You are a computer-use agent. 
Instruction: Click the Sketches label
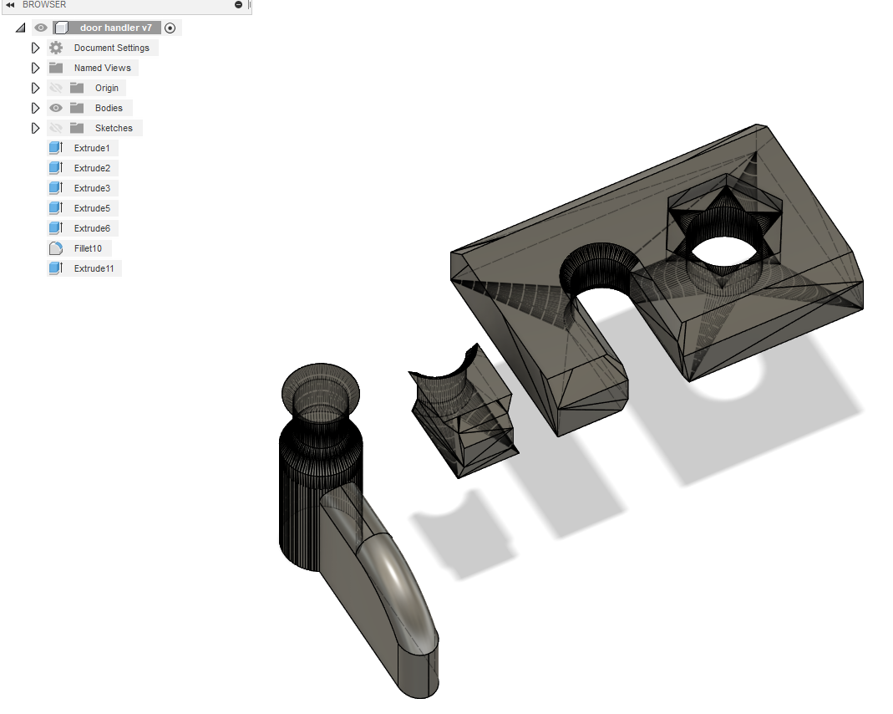pyautogui.click(x=114, y=128)
